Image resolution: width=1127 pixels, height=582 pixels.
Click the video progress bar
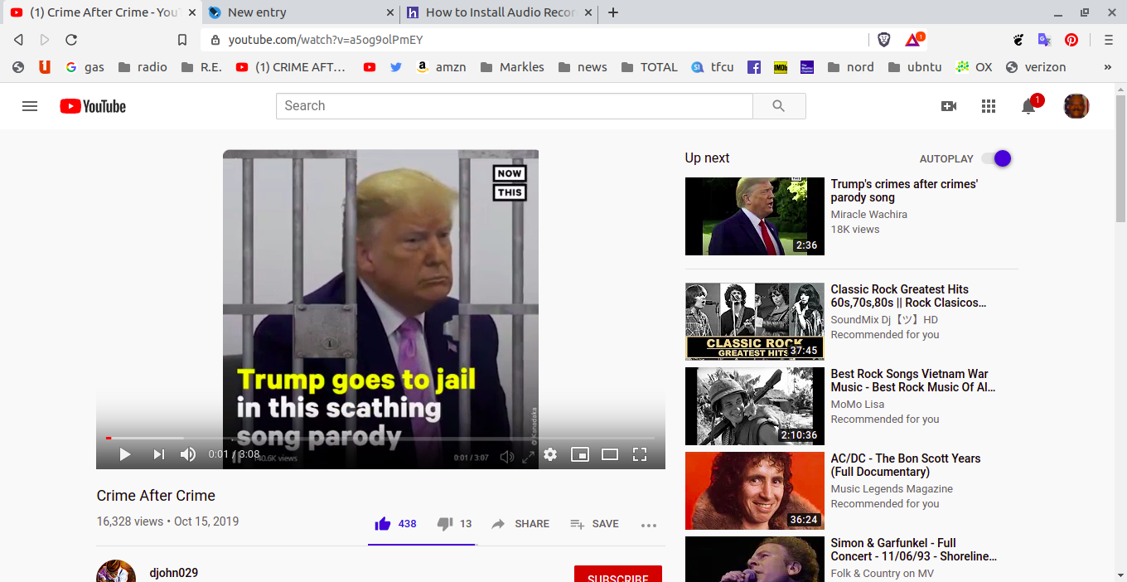[x=381, y=438]
